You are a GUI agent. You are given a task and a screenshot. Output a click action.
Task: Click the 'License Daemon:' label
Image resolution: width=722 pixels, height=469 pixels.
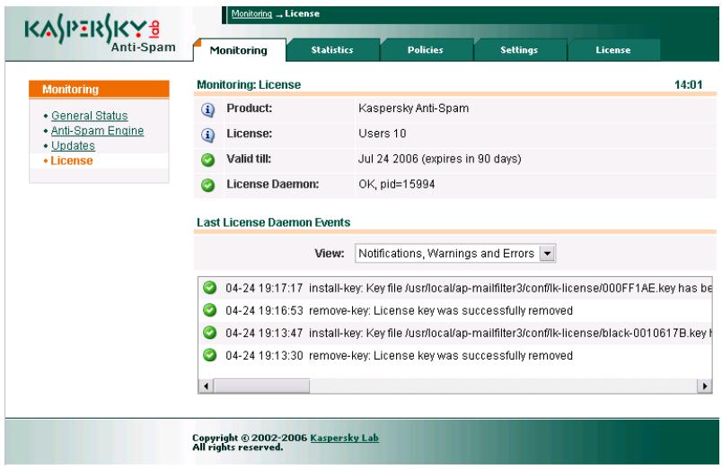click(273, 185)
